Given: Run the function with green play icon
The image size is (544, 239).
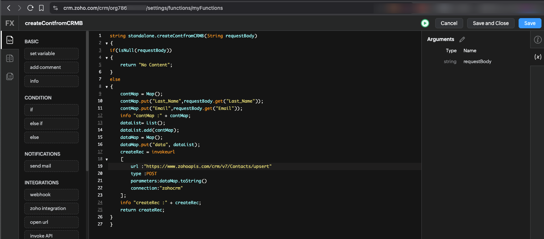Looking at the screenshot, I should [x=425, y=23].
